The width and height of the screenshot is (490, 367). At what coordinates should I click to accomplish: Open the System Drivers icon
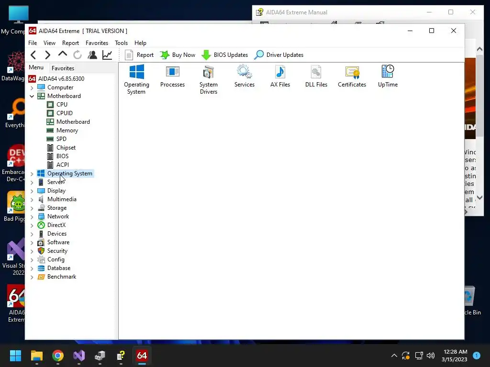pos(209,80)
